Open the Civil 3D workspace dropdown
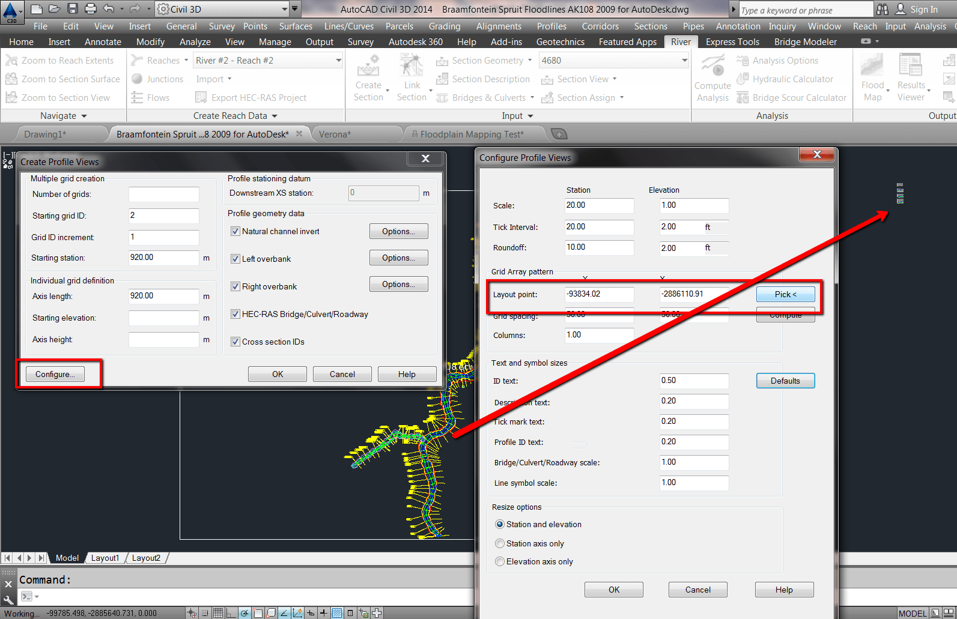 click(x=285, y=9)
